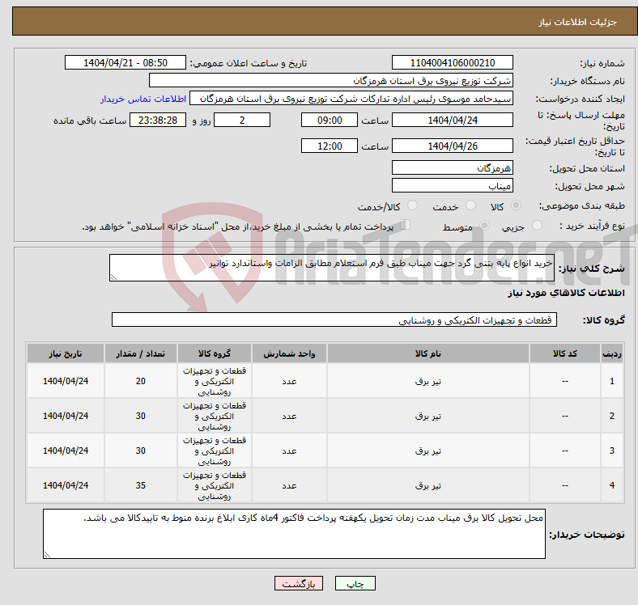Click تیر برق in row 3
Viewport: 638px width, 605px height.
tap(428, 451)
